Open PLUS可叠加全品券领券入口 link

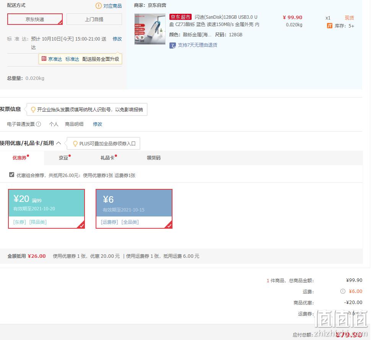pos(107,144)
